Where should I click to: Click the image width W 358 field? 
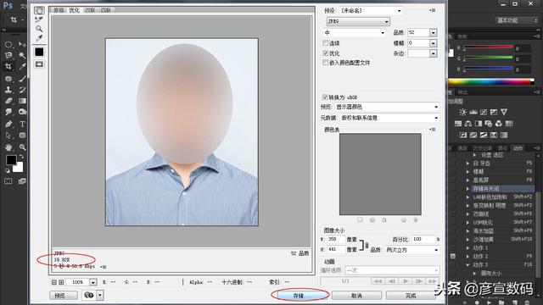point(336,239)
